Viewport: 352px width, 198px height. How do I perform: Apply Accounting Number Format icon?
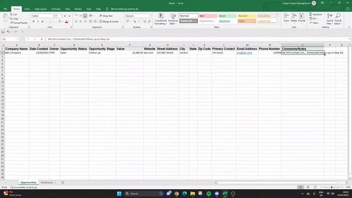click(128, 21)
